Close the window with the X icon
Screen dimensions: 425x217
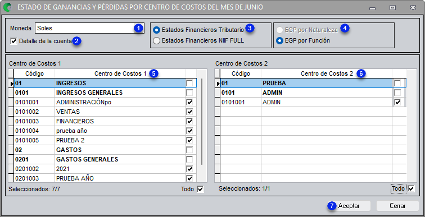(x=413, y=8)
